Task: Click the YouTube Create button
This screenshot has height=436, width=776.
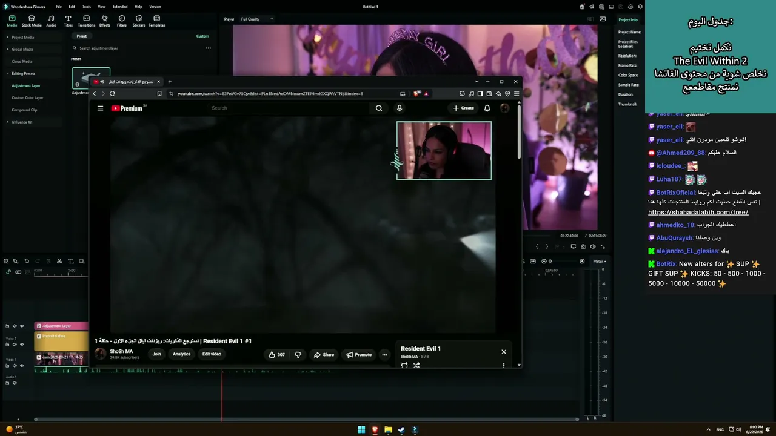Action: click(464, 108)
